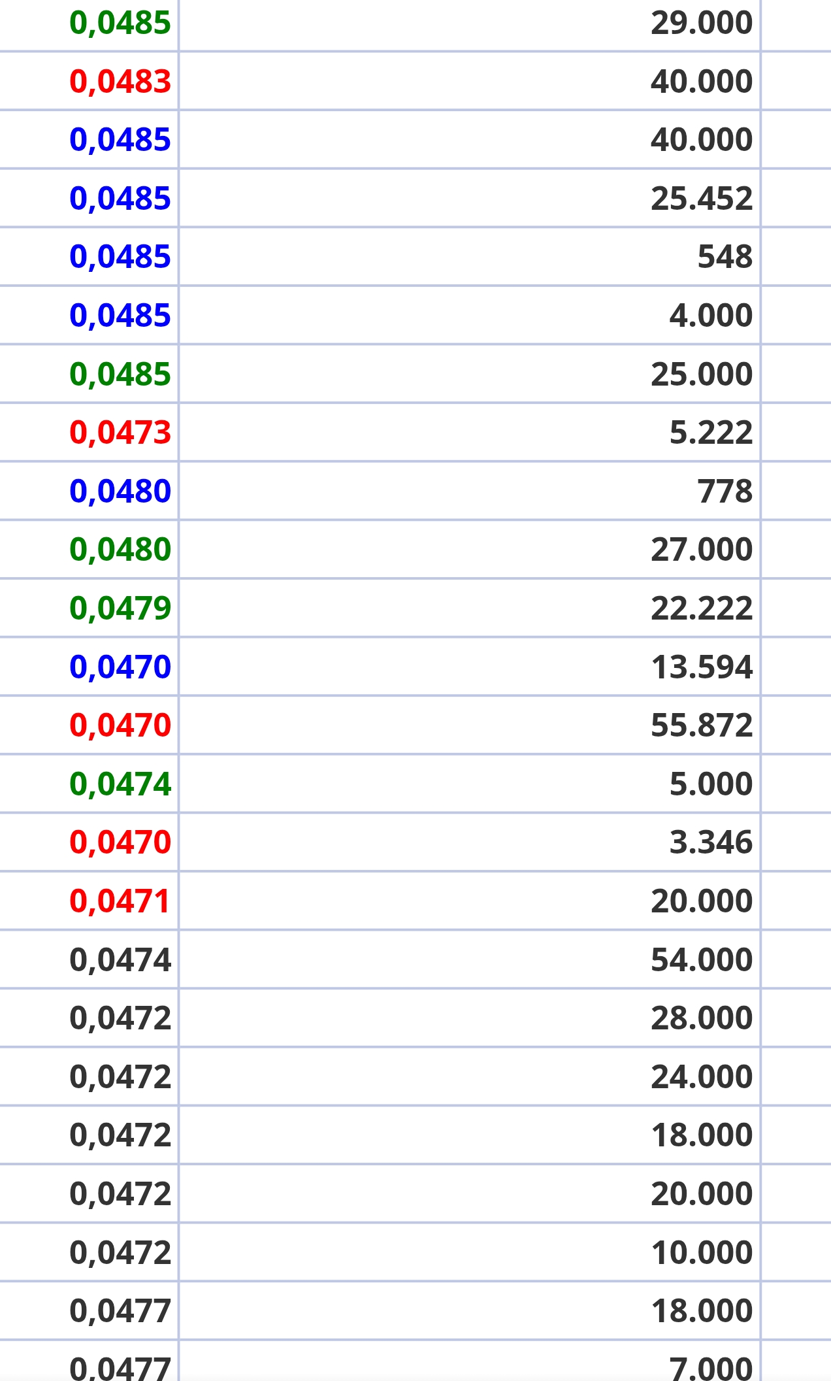Click the red price 0,0473
The width and height of the screenshot is (831, 1381).
coord(120,433)
